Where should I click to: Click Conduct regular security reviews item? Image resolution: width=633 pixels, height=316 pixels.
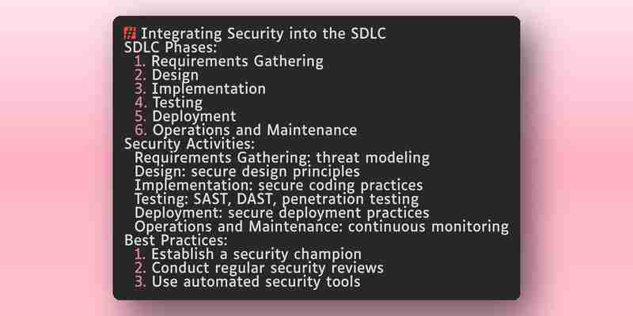pyautogui.click(x=259, y=268)
